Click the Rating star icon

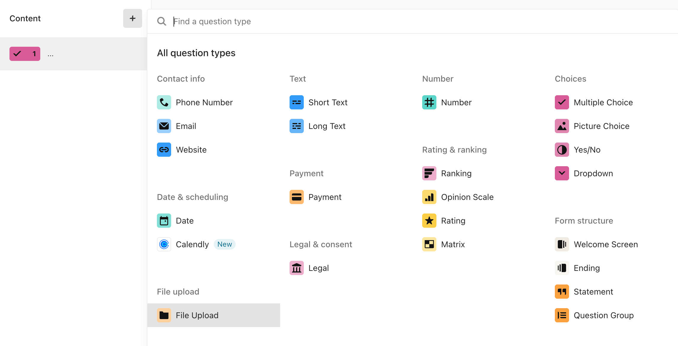click(x=429, y=221)
